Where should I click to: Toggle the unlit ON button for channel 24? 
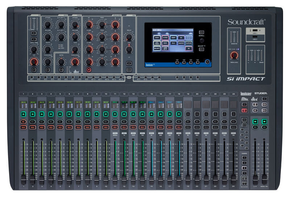point(233,114)
